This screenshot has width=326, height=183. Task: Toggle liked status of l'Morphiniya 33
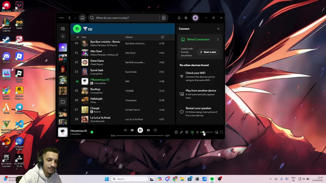pyautogui.click(x=92, y=132)
